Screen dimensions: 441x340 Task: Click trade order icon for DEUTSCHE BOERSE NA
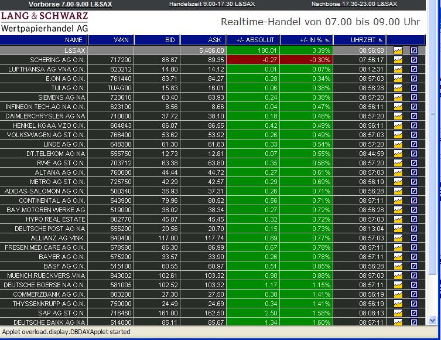(414, 285)
